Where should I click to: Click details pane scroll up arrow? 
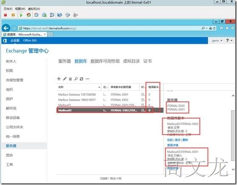point(233,96)
